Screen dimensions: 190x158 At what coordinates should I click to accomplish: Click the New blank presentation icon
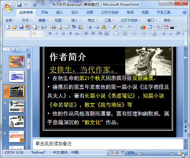click(8, 27)
